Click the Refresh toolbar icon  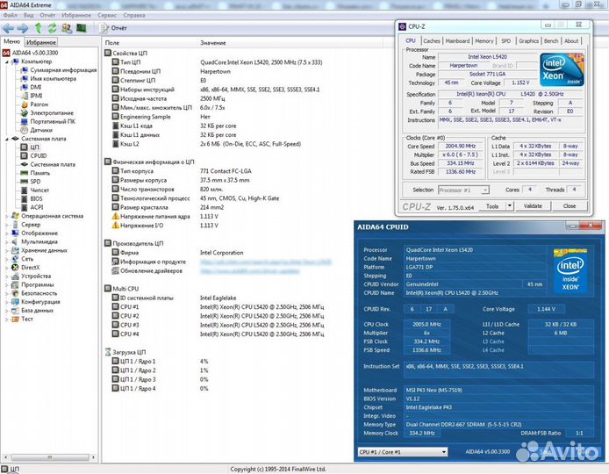(x=52, y=28)
